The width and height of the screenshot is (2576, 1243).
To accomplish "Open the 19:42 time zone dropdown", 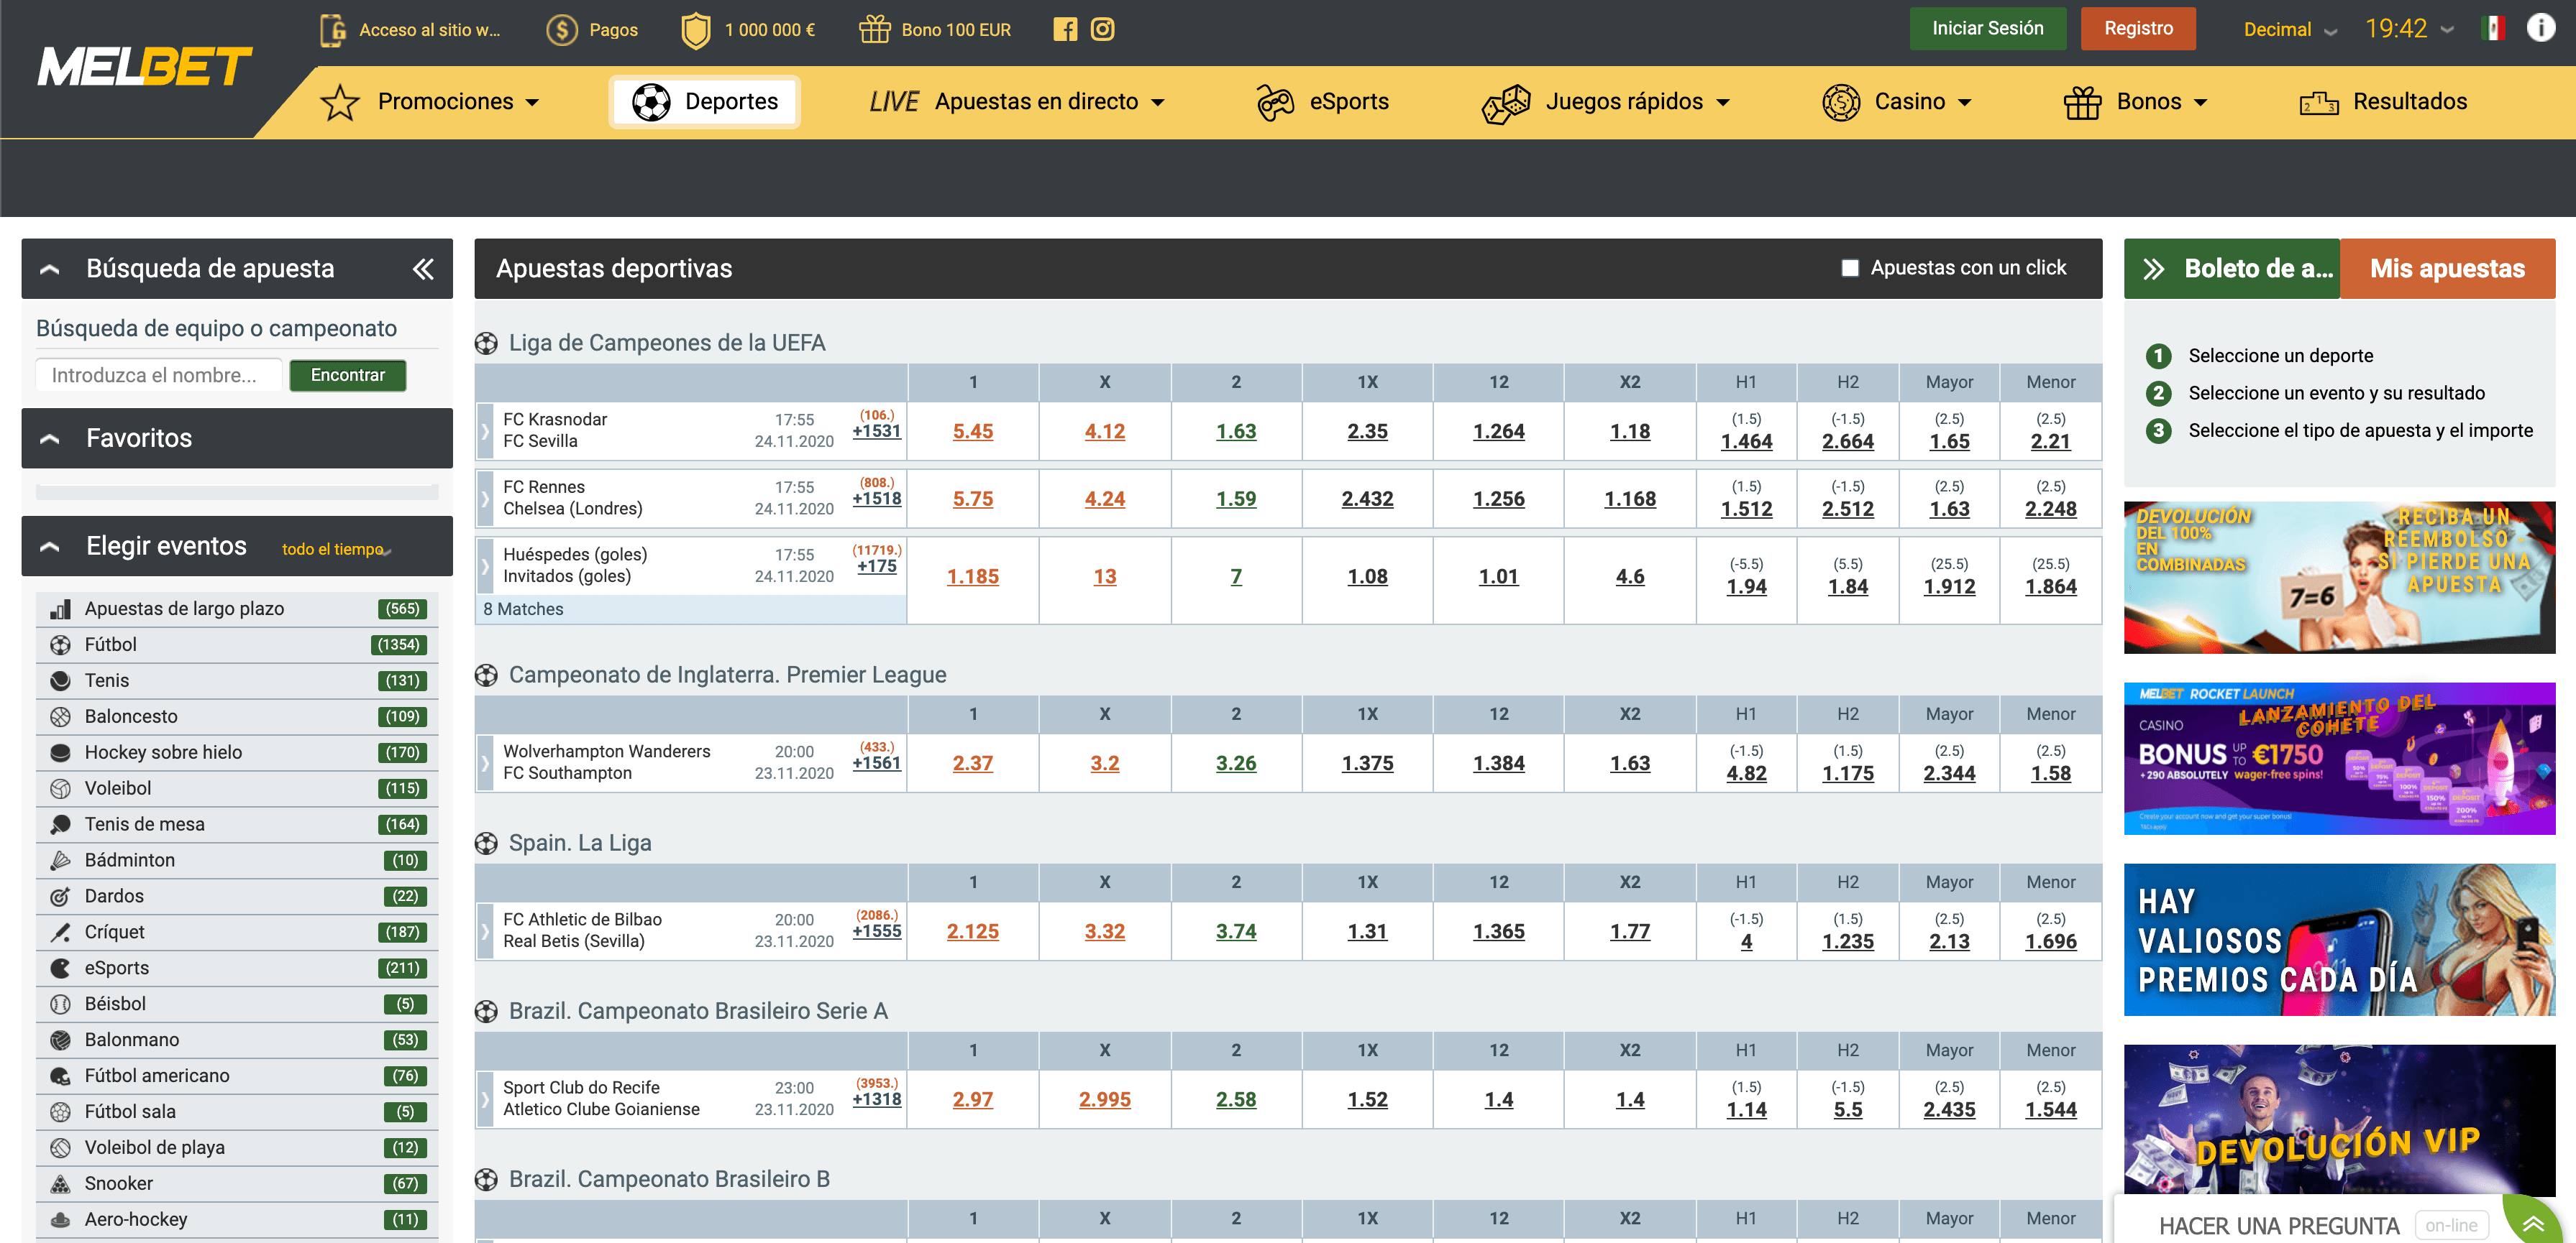I will coord(2409,29).
